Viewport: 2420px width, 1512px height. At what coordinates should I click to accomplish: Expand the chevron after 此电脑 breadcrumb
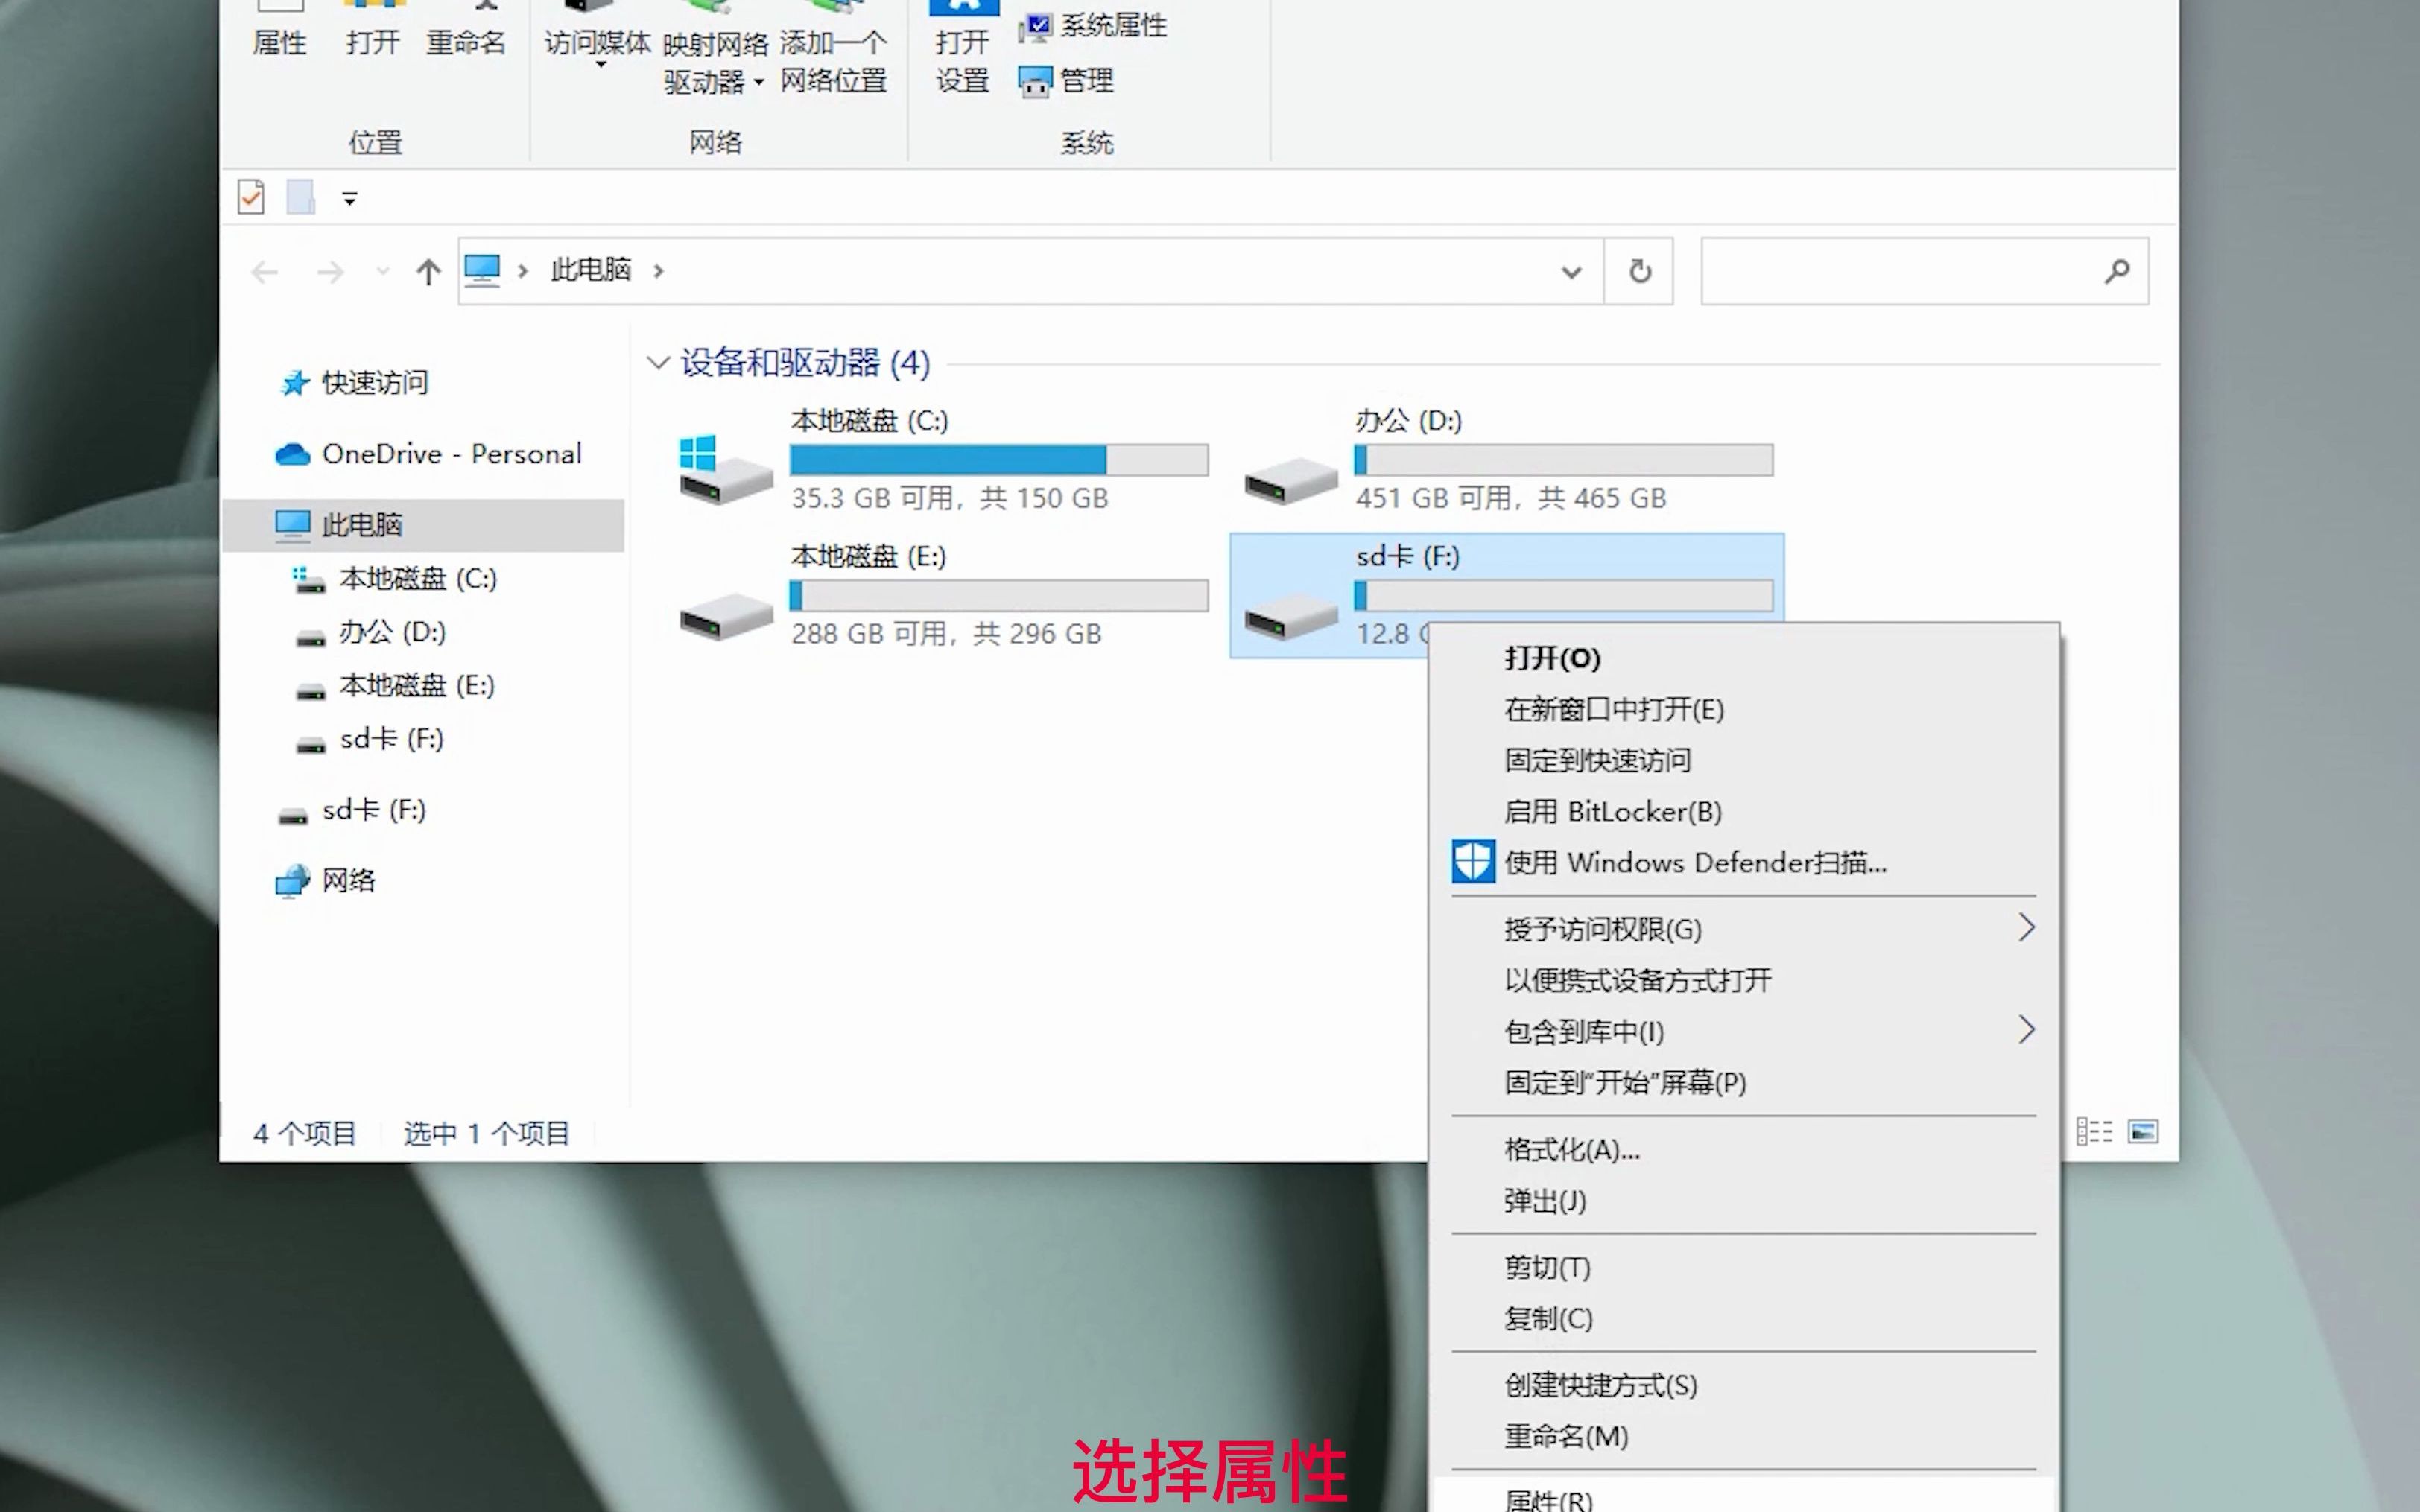[658, 271]
